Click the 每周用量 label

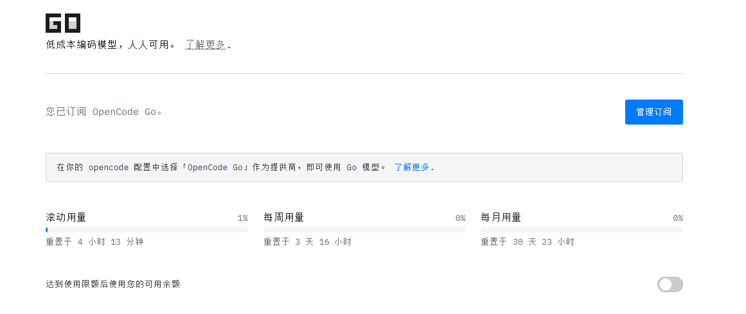[283, 218]
